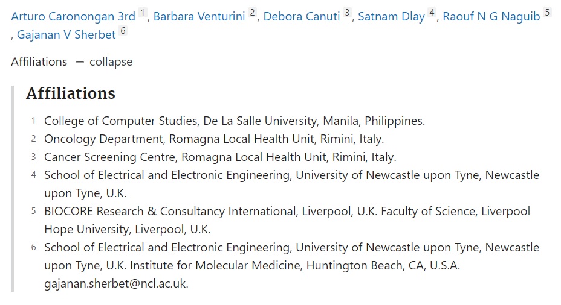The width and height of the screenshot is (561, 305).
Task: Open author link Raouf N G Naguib
Action: coord(491,17)
